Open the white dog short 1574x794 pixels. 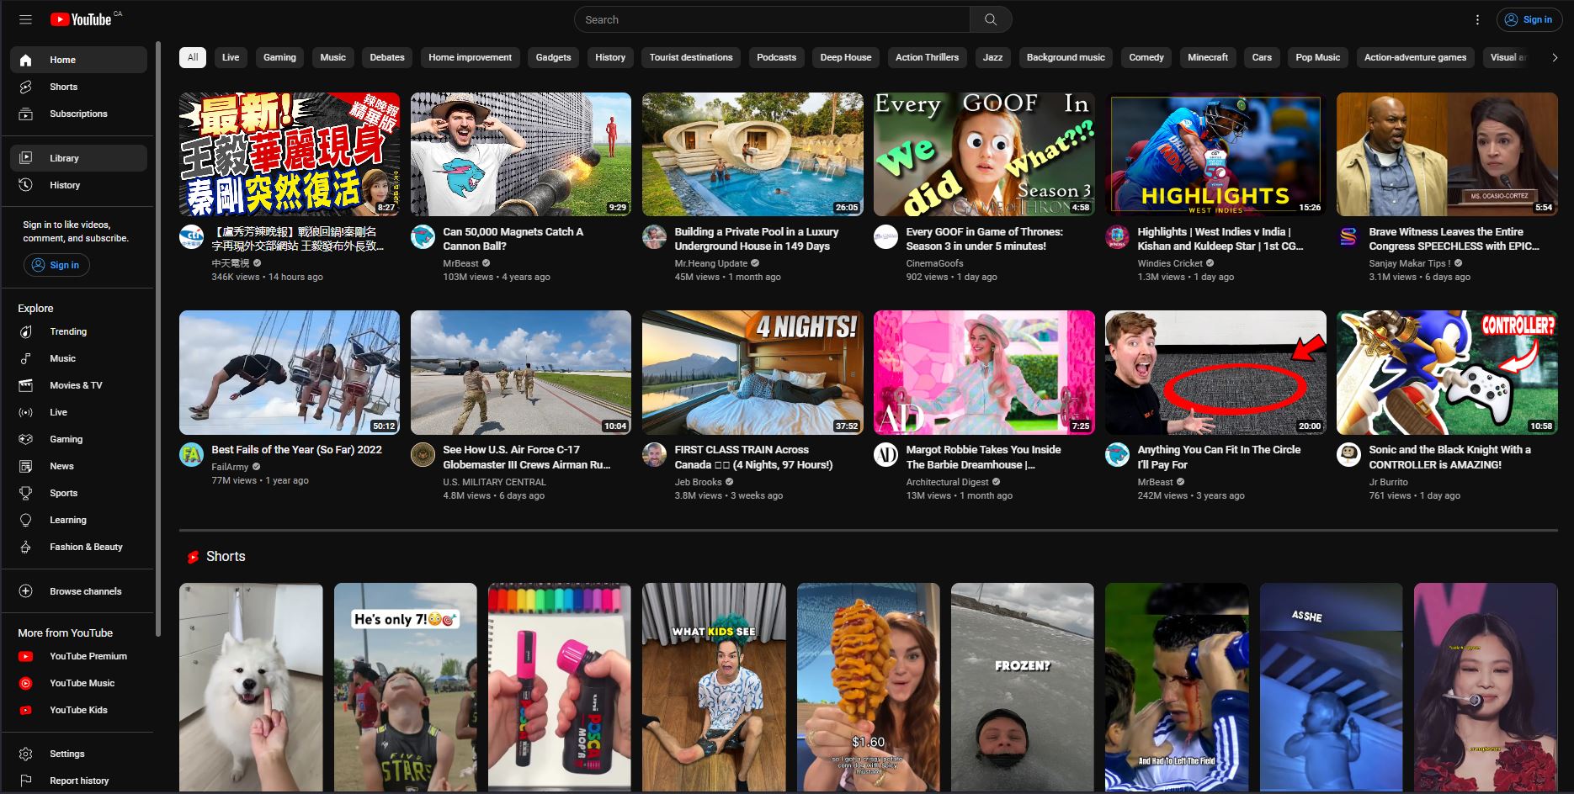point(251,687)
